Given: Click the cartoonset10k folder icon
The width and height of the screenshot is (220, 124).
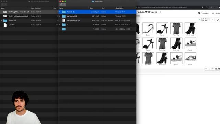Looking at the screenshot, I should click(x=64, y=16).
